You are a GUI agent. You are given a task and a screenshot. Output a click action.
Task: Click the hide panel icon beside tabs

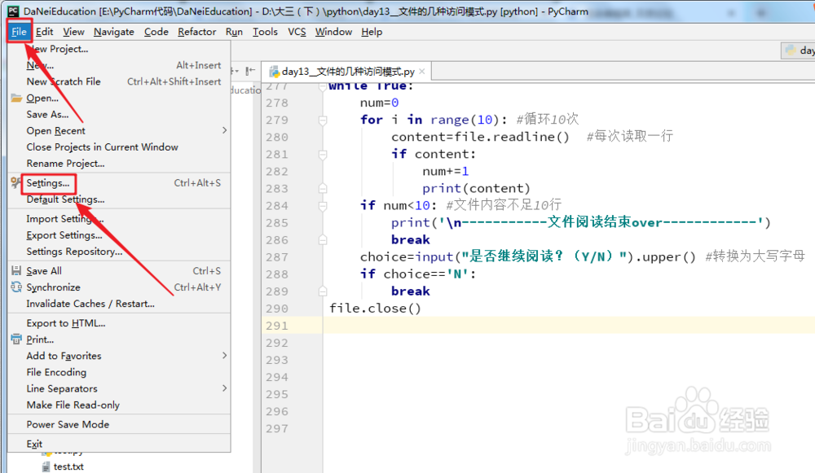pyautogui.click(x=250, y=71)
